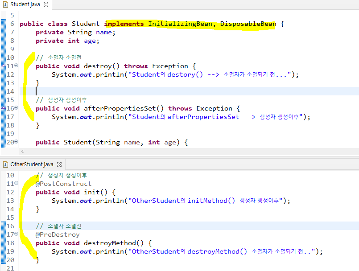This screenshot has width=359, height=271.
Task: Switch to the Student.java editor tab
Action: [25, 4]
